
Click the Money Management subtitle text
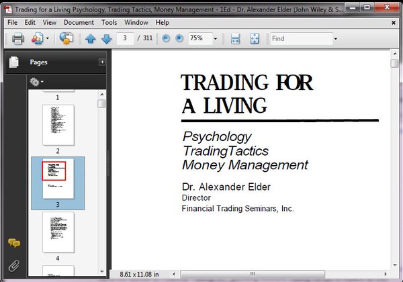point(245,165)
